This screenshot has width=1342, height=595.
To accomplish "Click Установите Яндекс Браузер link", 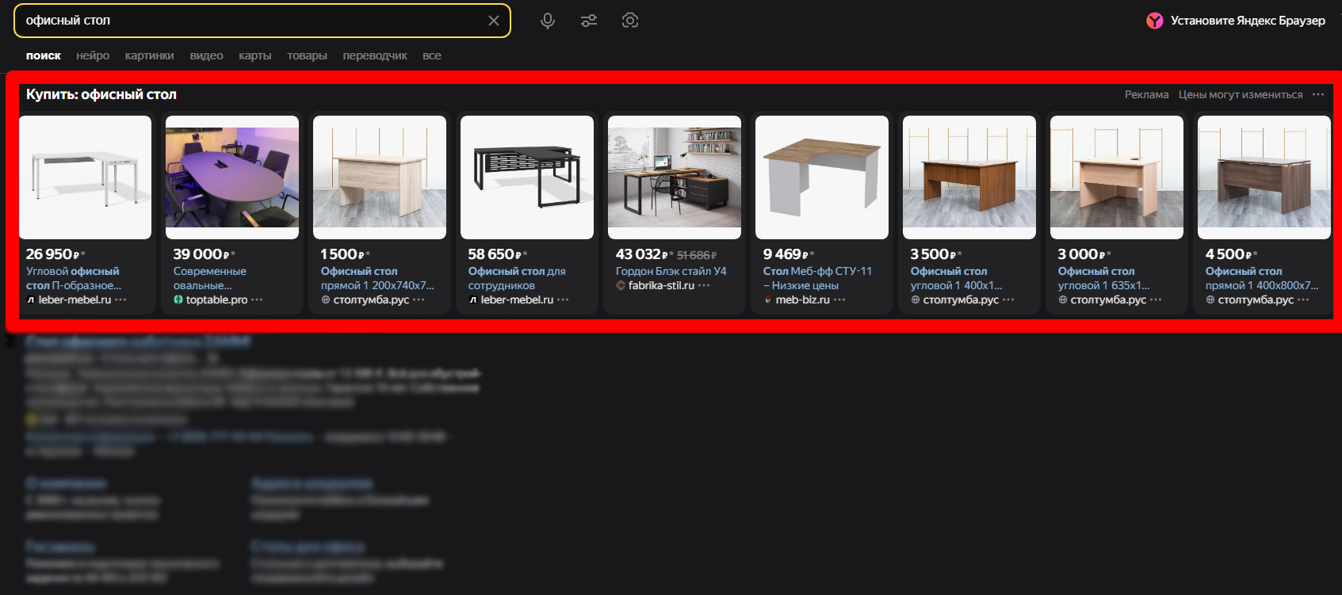I will coord(1248,21).
